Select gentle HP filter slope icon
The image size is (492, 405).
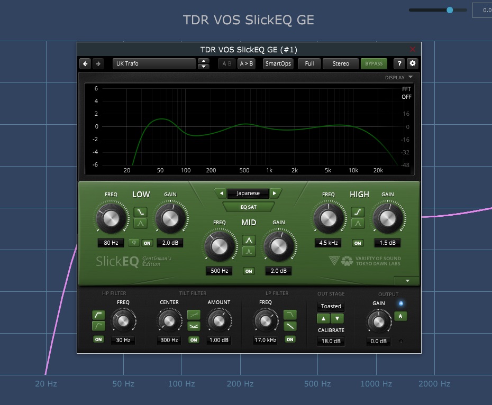[98, 326]
